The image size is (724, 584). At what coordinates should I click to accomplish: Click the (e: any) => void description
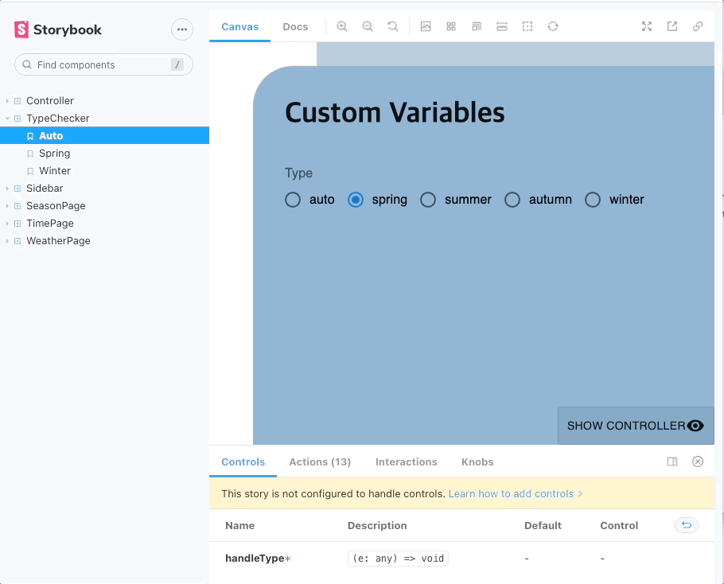[398, 559]
